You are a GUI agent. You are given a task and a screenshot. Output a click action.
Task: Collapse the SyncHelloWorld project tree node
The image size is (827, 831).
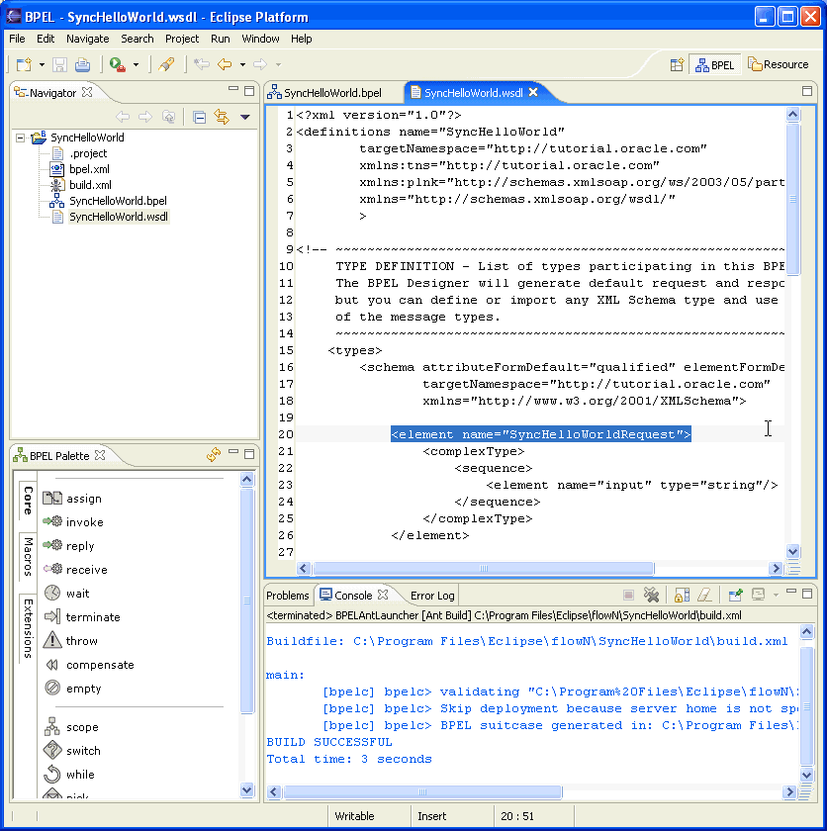[20, 138]
